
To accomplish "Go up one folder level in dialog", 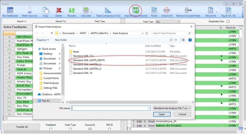I will point(52,33).
